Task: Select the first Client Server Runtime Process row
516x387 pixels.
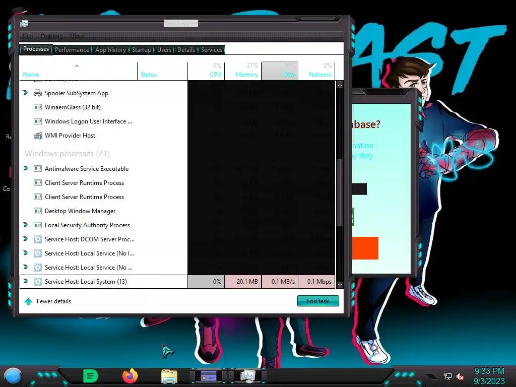Action: pyautogui.click(x=177, y=183)
